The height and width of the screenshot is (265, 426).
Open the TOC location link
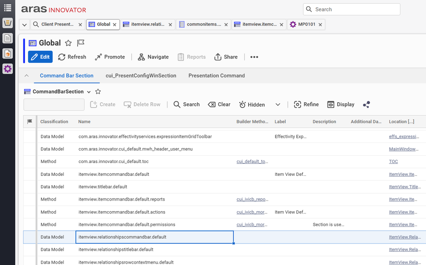[x=393, y=162]
